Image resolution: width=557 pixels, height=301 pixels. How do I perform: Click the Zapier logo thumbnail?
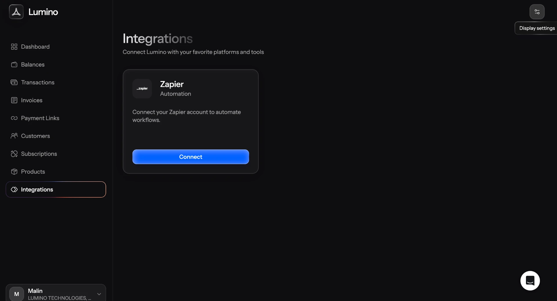coord(142,89)
